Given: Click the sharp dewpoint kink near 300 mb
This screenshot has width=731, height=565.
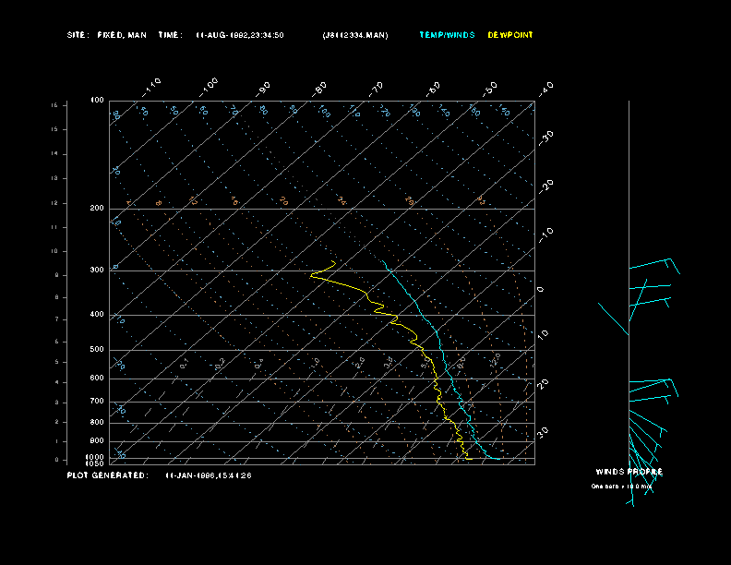Looking at the screenshot, I should pyautogui.click(x=314, y=274).
